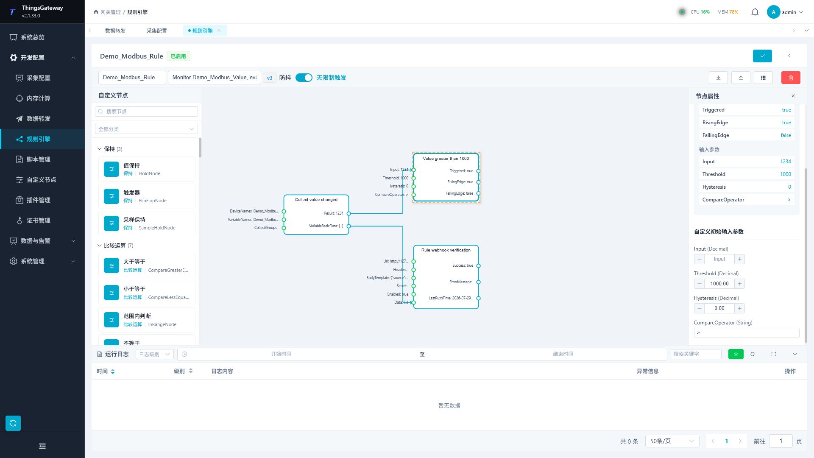Viewport: 814px width, 458px height.
Task: Click the admin avatar icon
Action: coord(773,12)
